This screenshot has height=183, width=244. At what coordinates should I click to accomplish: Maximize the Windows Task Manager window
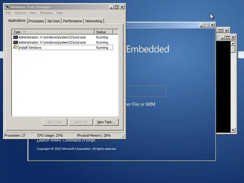click(117, 7)
